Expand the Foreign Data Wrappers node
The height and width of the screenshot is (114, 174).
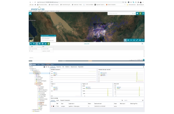point(35,81)
